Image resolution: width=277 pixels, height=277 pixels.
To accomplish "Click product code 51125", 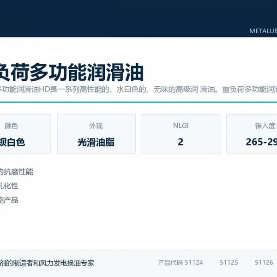I will pyautogui.click(x=229, y=263).
